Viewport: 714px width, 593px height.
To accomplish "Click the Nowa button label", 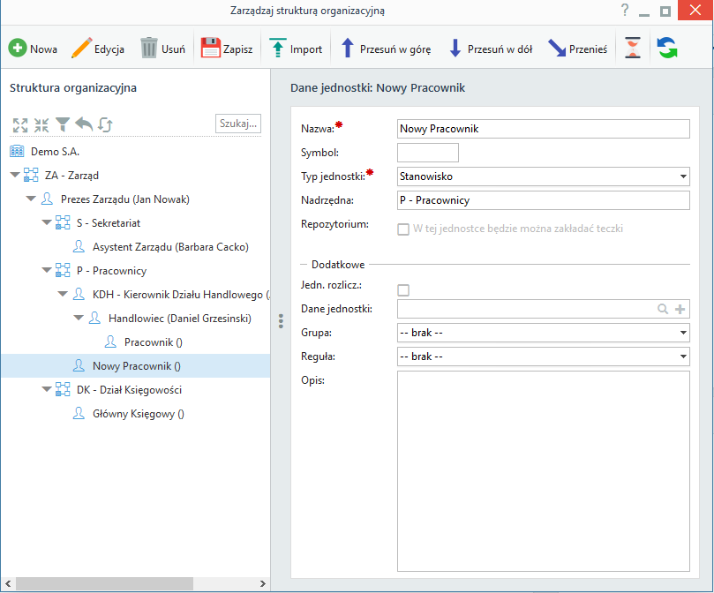I will [x=44, y=49].
